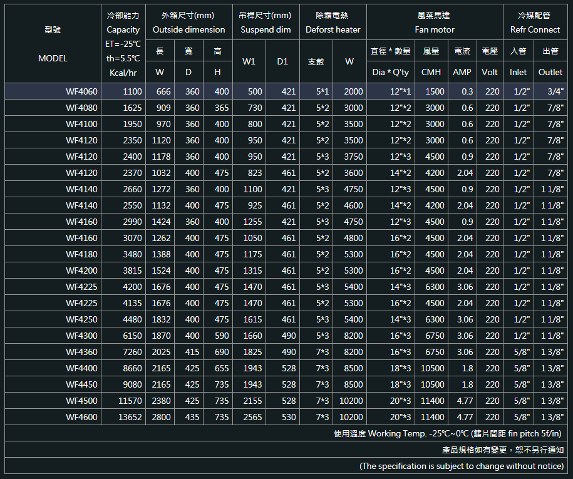The height and width of the screenshot is (479, 573).
Task: Click the Outlet column subheader
Action: point(550,73)
